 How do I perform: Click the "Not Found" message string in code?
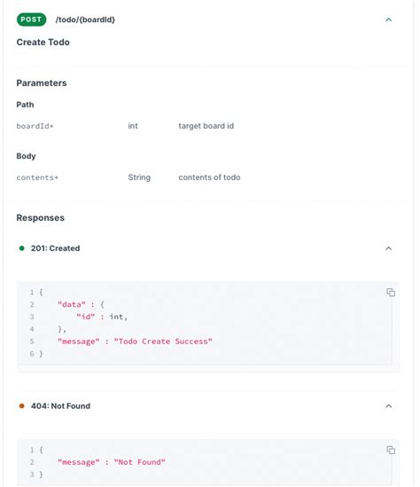pos(140,462)
